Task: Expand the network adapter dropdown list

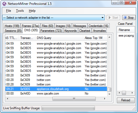Action: [102, 18]
